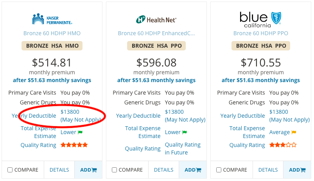314x181 pixels.
Task: Click Kaiser's five-star quality rating
Action: [x=74, y=145]
